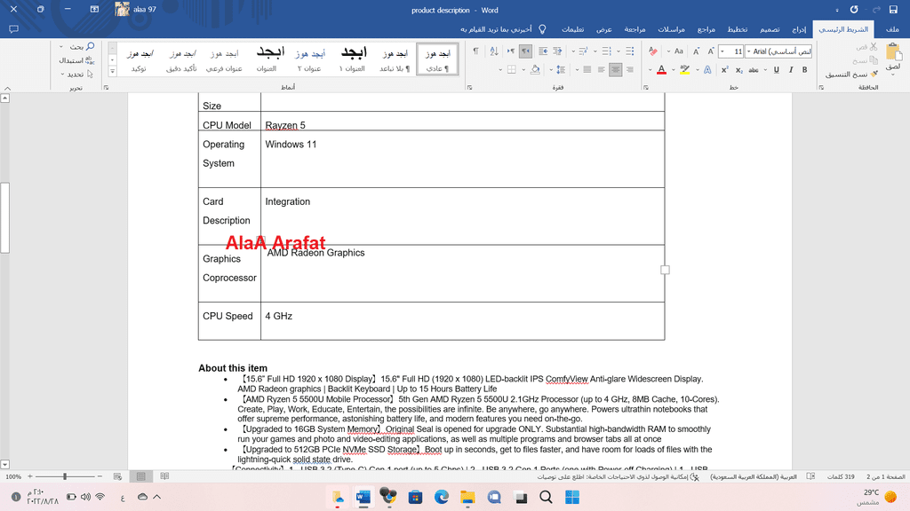
Task: Open comments pane speech bubble icon
Action: coord(14,29)
